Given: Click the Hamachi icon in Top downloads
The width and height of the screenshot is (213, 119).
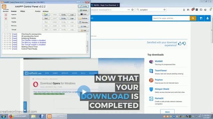Looking at the screenshot, I should tap(151, 99).
